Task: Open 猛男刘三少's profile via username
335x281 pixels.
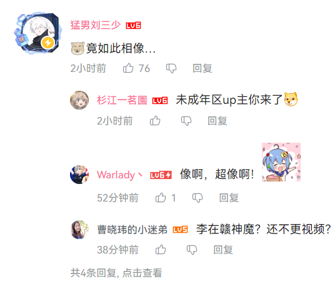Action: 96,25
